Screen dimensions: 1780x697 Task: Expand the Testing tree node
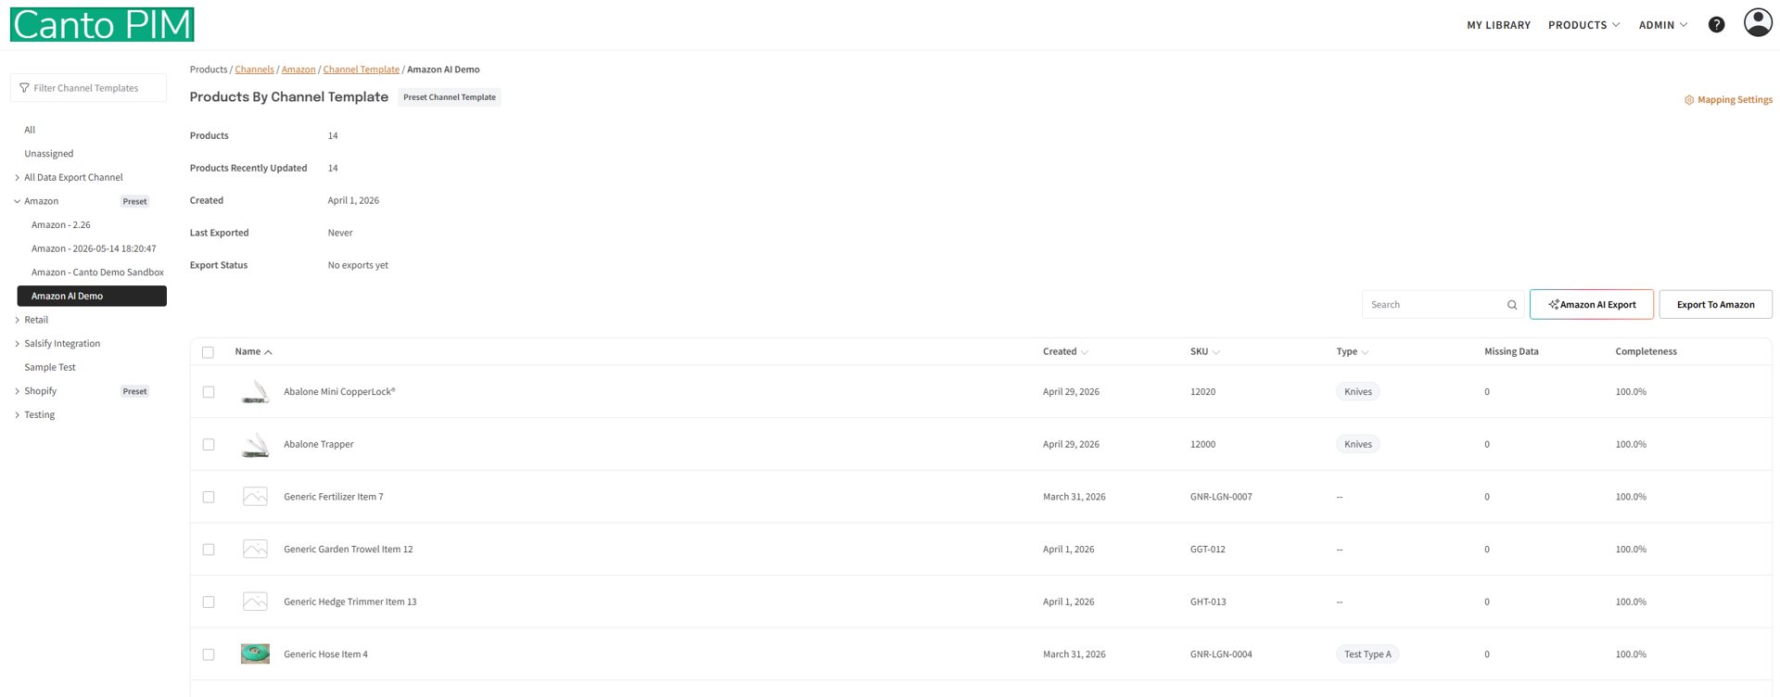[17, 415]
